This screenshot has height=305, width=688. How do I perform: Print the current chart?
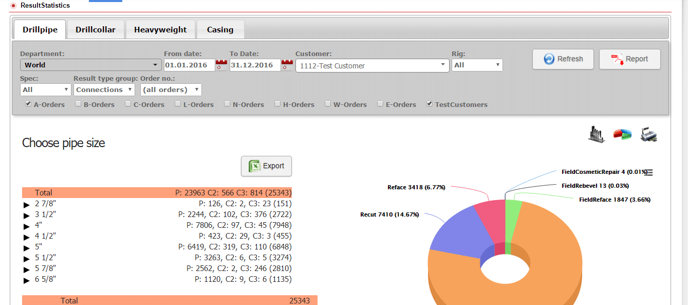[648, 134]
